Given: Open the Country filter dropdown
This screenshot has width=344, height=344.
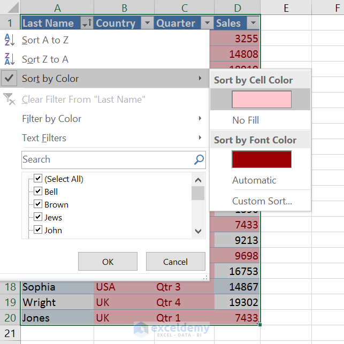Looking at the screenshot, I should [x=148, y=23].
